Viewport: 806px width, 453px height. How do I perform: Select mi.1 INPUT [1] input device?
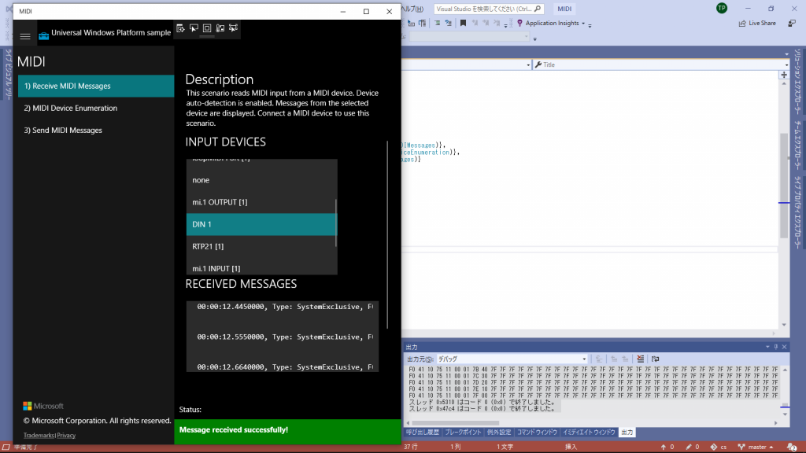point(261,267)
